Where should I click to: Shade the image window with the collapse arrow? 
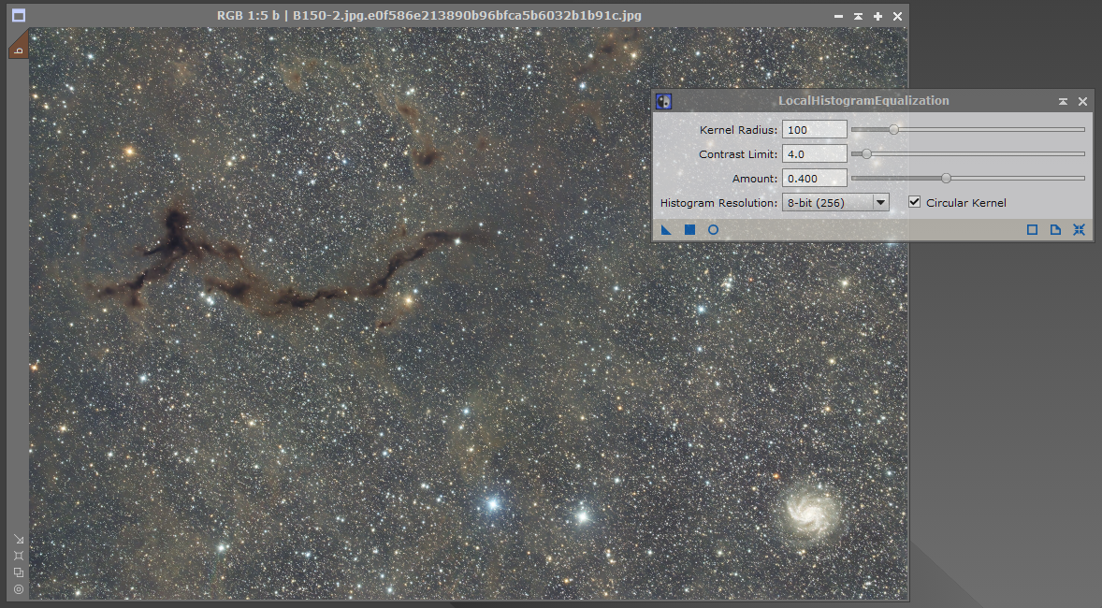point(858,17)
